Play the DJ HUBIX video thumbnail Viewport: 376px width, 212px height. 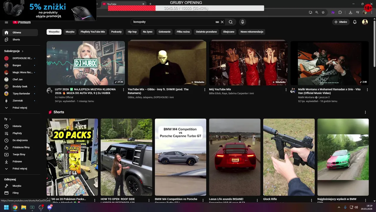86,63
